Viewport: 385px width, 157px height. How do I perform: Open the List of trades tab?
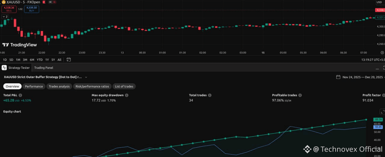[x=124, y=86]
